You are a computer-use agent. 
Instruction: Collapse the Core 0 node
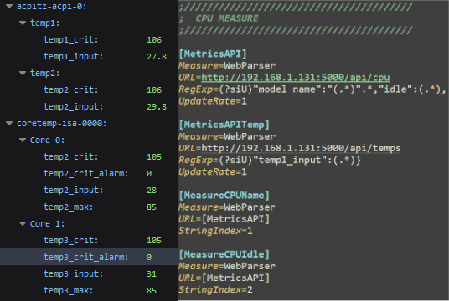click(x=23, y=140)
